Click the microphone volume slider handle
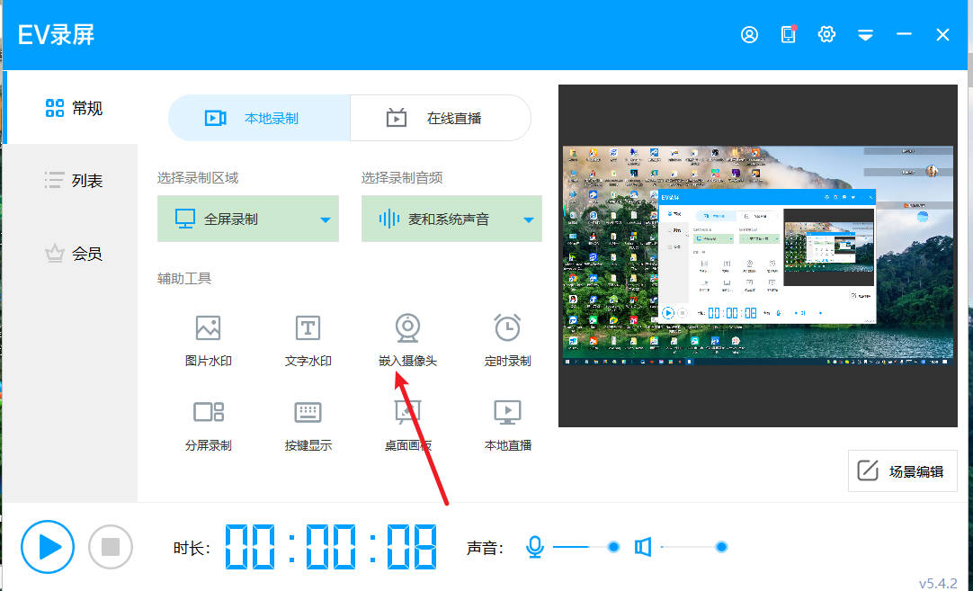 coord(614,547)
